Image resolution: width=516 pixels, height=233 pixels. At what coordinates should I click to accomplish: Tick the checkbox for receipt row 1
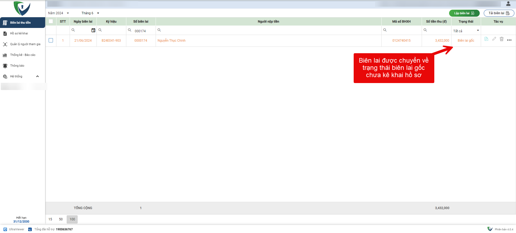(x=51, y=40)
